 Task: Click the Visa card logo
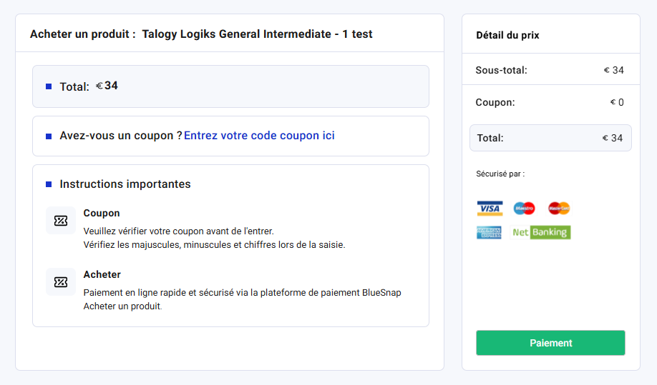tap(490, 209)
